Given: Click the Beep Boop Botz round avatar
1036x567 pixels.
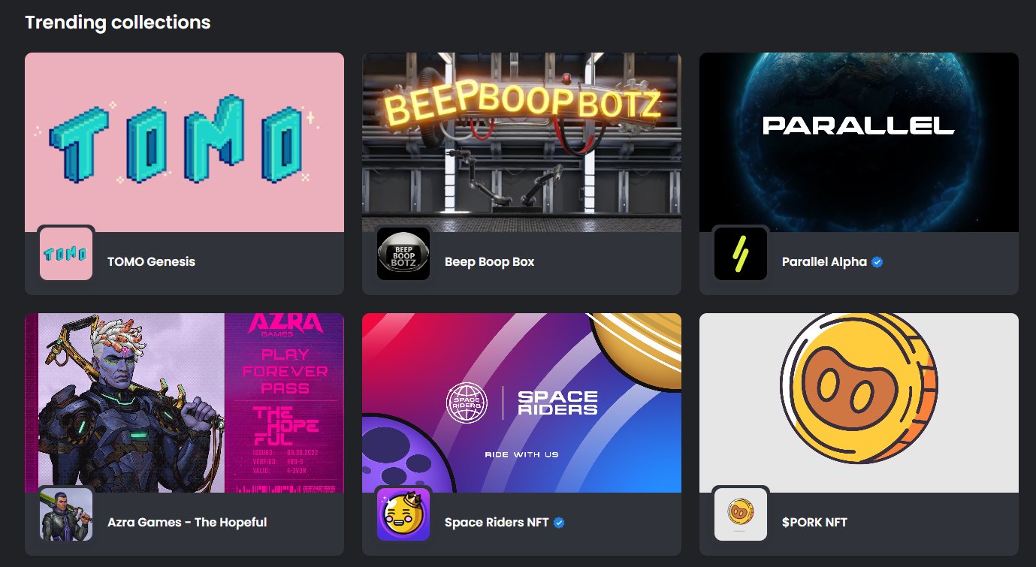Looking at the screenshot, I should pos(403,254).
